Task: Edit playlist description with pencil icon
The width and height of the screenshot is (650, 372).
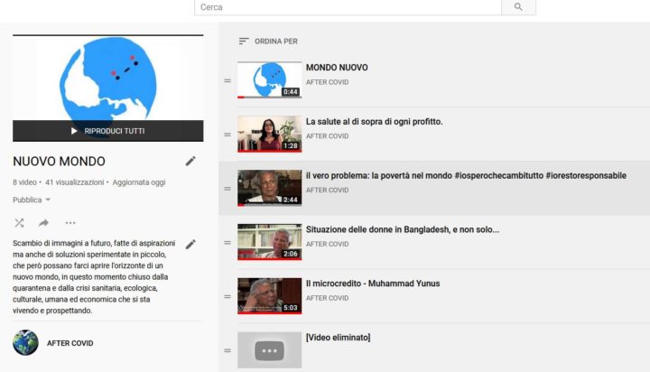Action: (190, 244)
